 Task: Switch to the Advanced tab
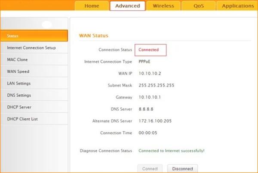[127, 6]
